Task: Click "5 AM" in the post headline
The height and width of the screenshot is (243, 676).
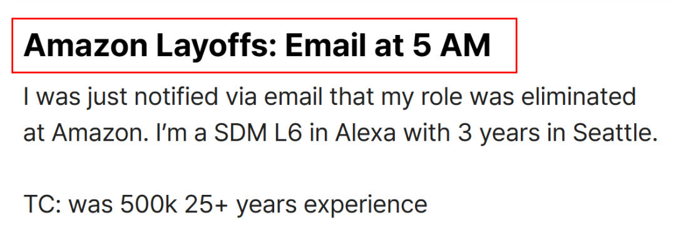Action: (451, 46)
